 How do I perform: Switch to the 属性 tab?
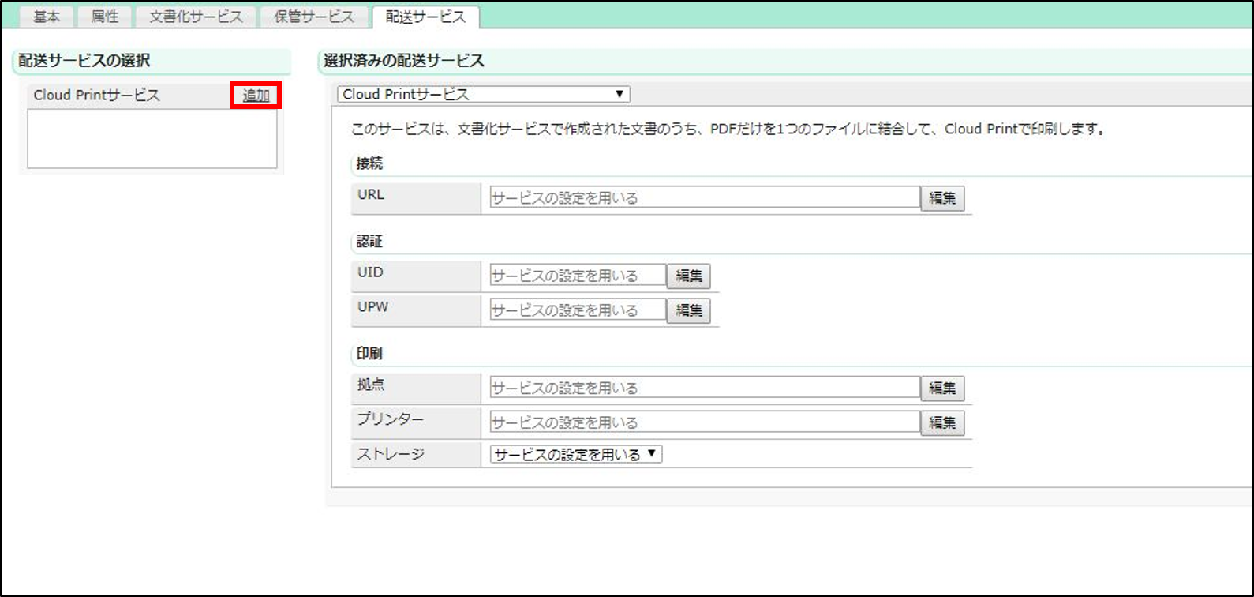click(105, 17)
